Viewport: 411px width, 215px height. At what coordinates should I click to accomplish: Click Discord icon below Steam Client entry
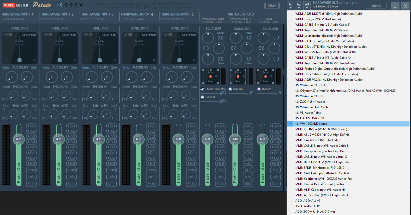click(202, 97)
